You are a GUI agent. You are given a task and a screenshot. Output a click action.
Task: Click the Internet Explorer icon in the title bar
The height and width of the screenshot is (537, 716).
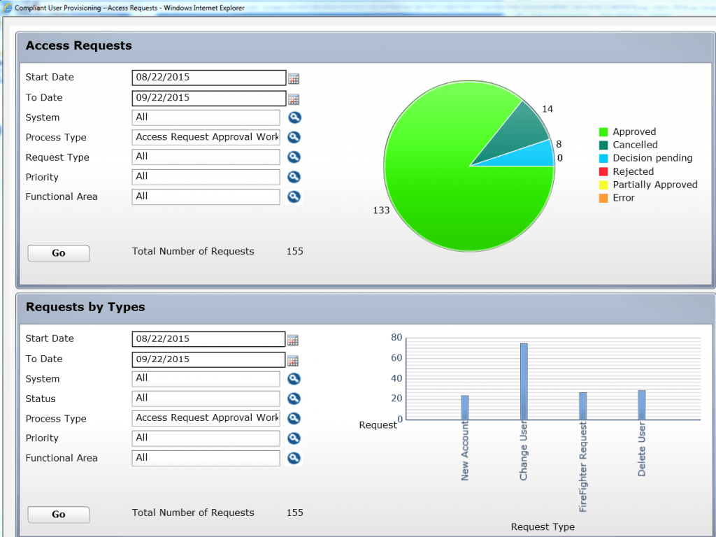point(6,8)
